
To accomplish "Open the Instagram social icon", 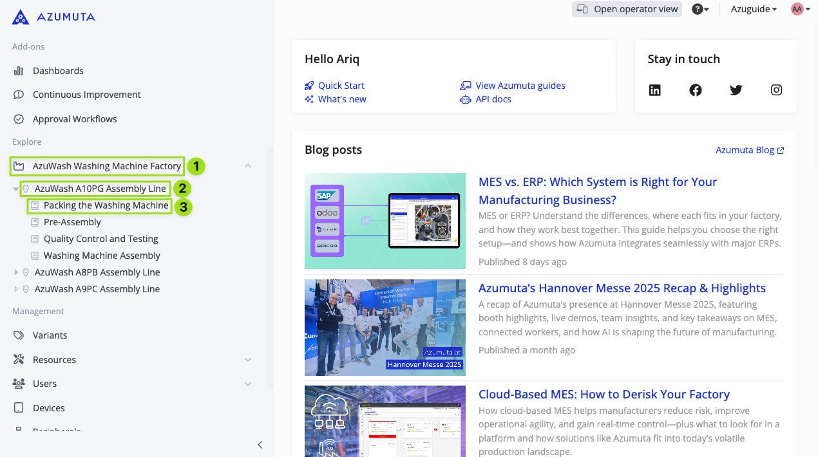I will point(777,90).
